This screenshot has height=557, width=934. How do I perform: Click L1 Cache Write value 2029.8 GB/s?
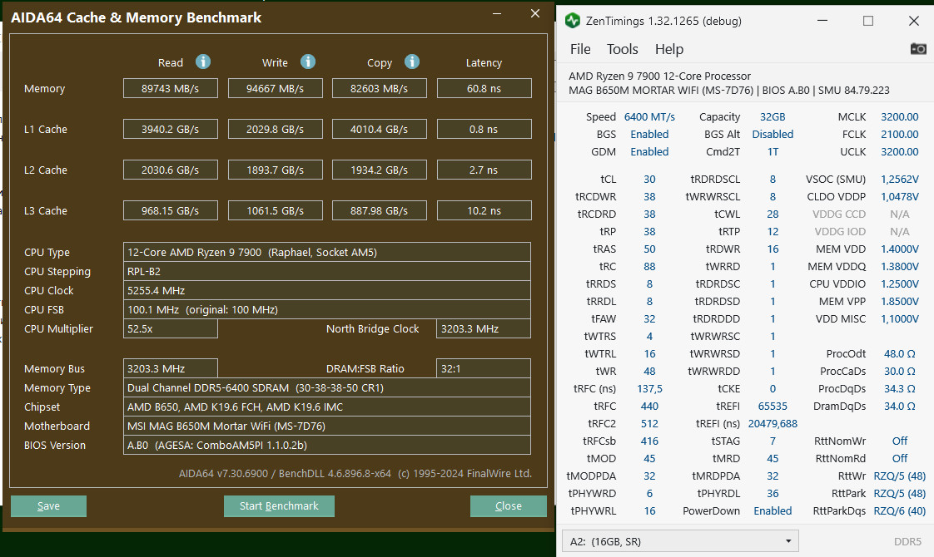point(276,129)
